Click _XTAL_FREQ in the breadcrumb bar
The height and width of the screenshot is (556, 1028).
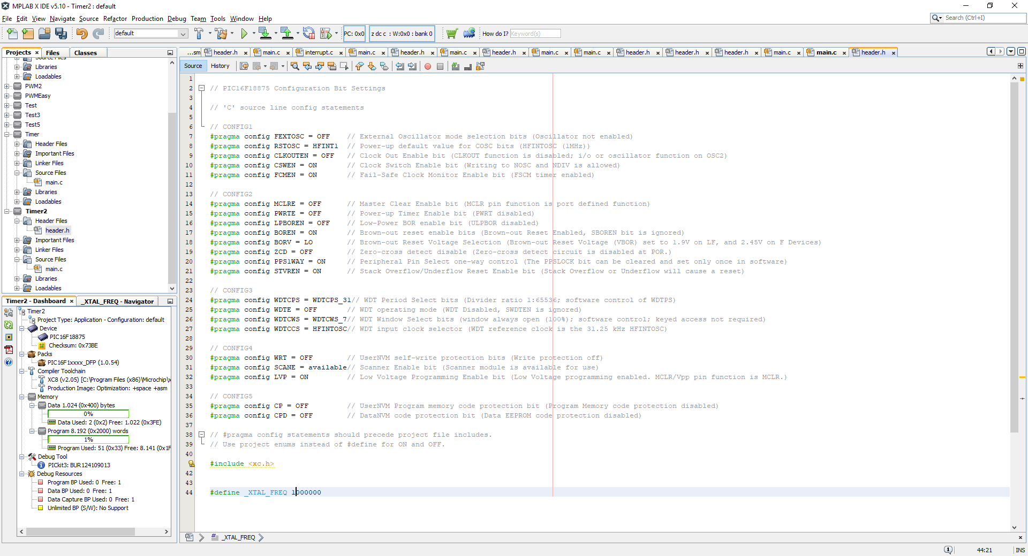click(239, 538)
